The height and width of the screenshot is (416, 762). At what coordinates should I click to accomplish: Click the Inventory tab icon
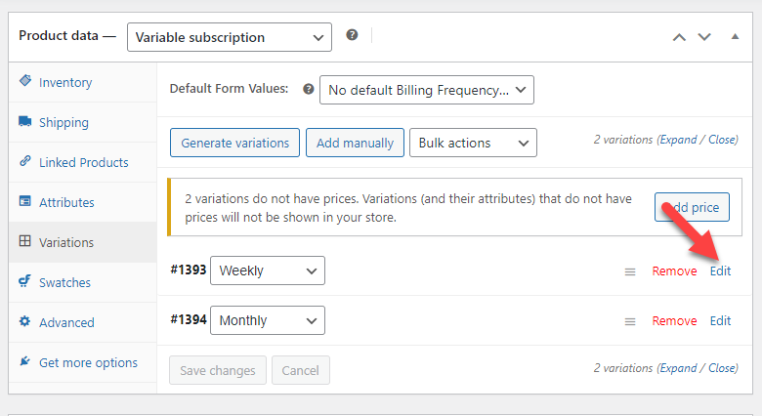point(24,82)
